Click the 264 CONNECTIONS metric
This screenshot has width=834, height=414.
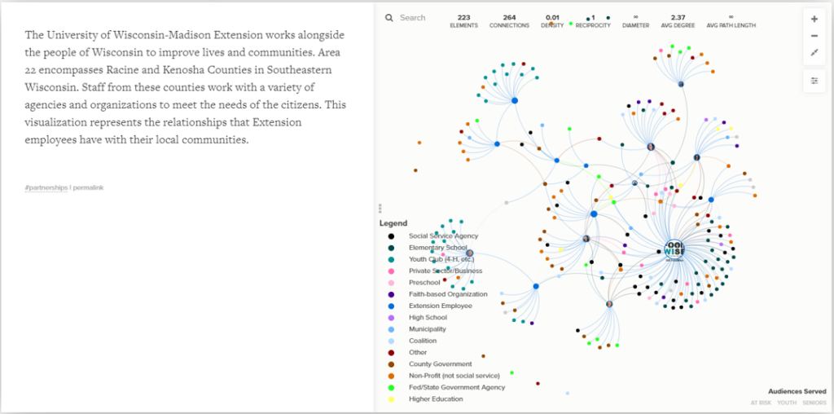[x=509, y=21]
